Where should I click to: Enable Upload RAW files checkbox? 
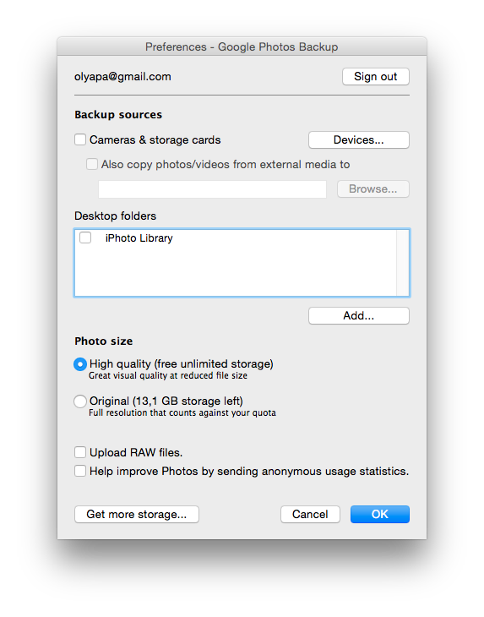80,452
